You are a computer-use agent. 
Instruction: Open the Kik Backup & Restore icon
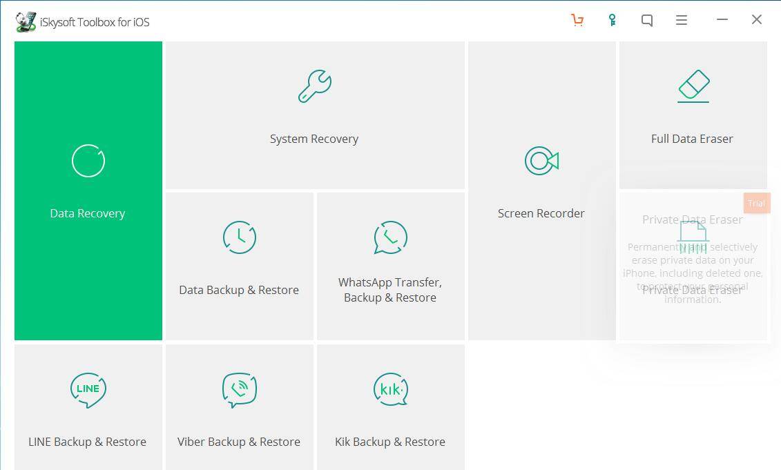pos(390,389)
